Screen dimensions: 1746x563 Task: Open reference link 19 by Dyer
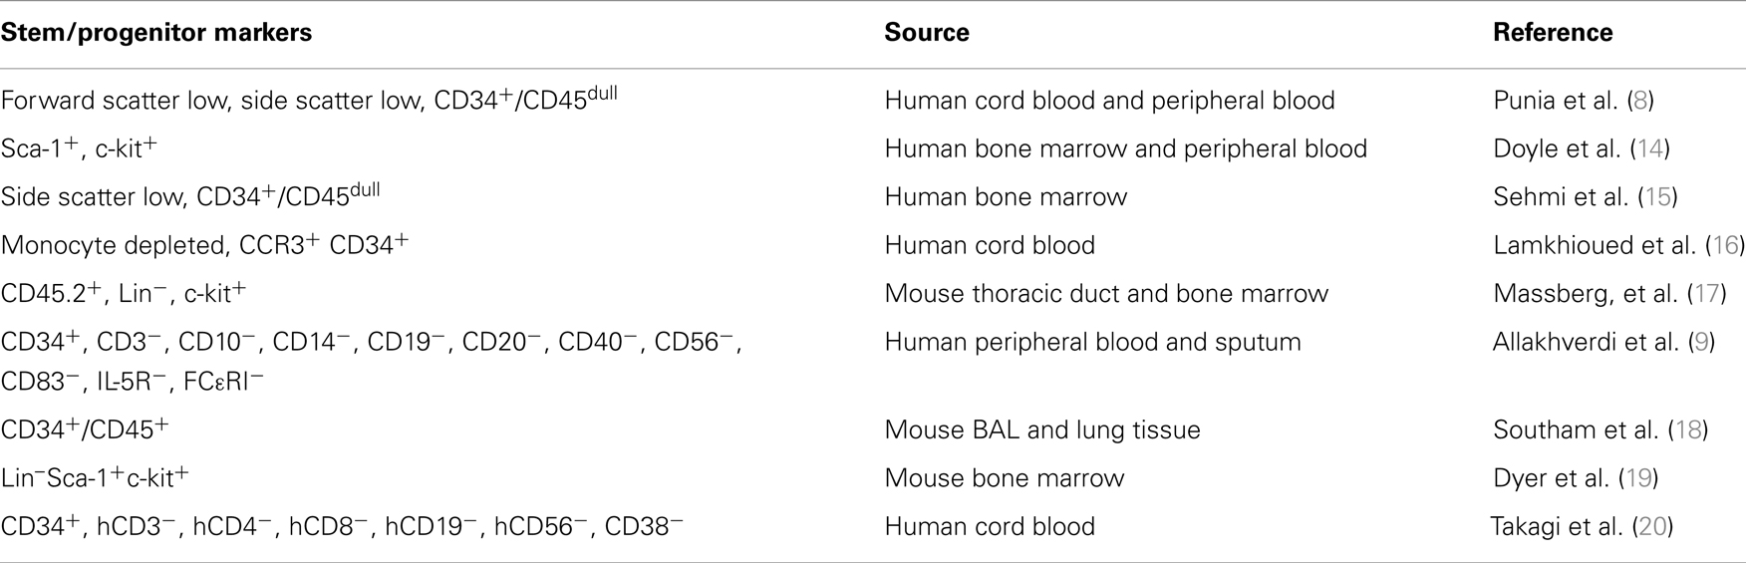click(1638, 479)
